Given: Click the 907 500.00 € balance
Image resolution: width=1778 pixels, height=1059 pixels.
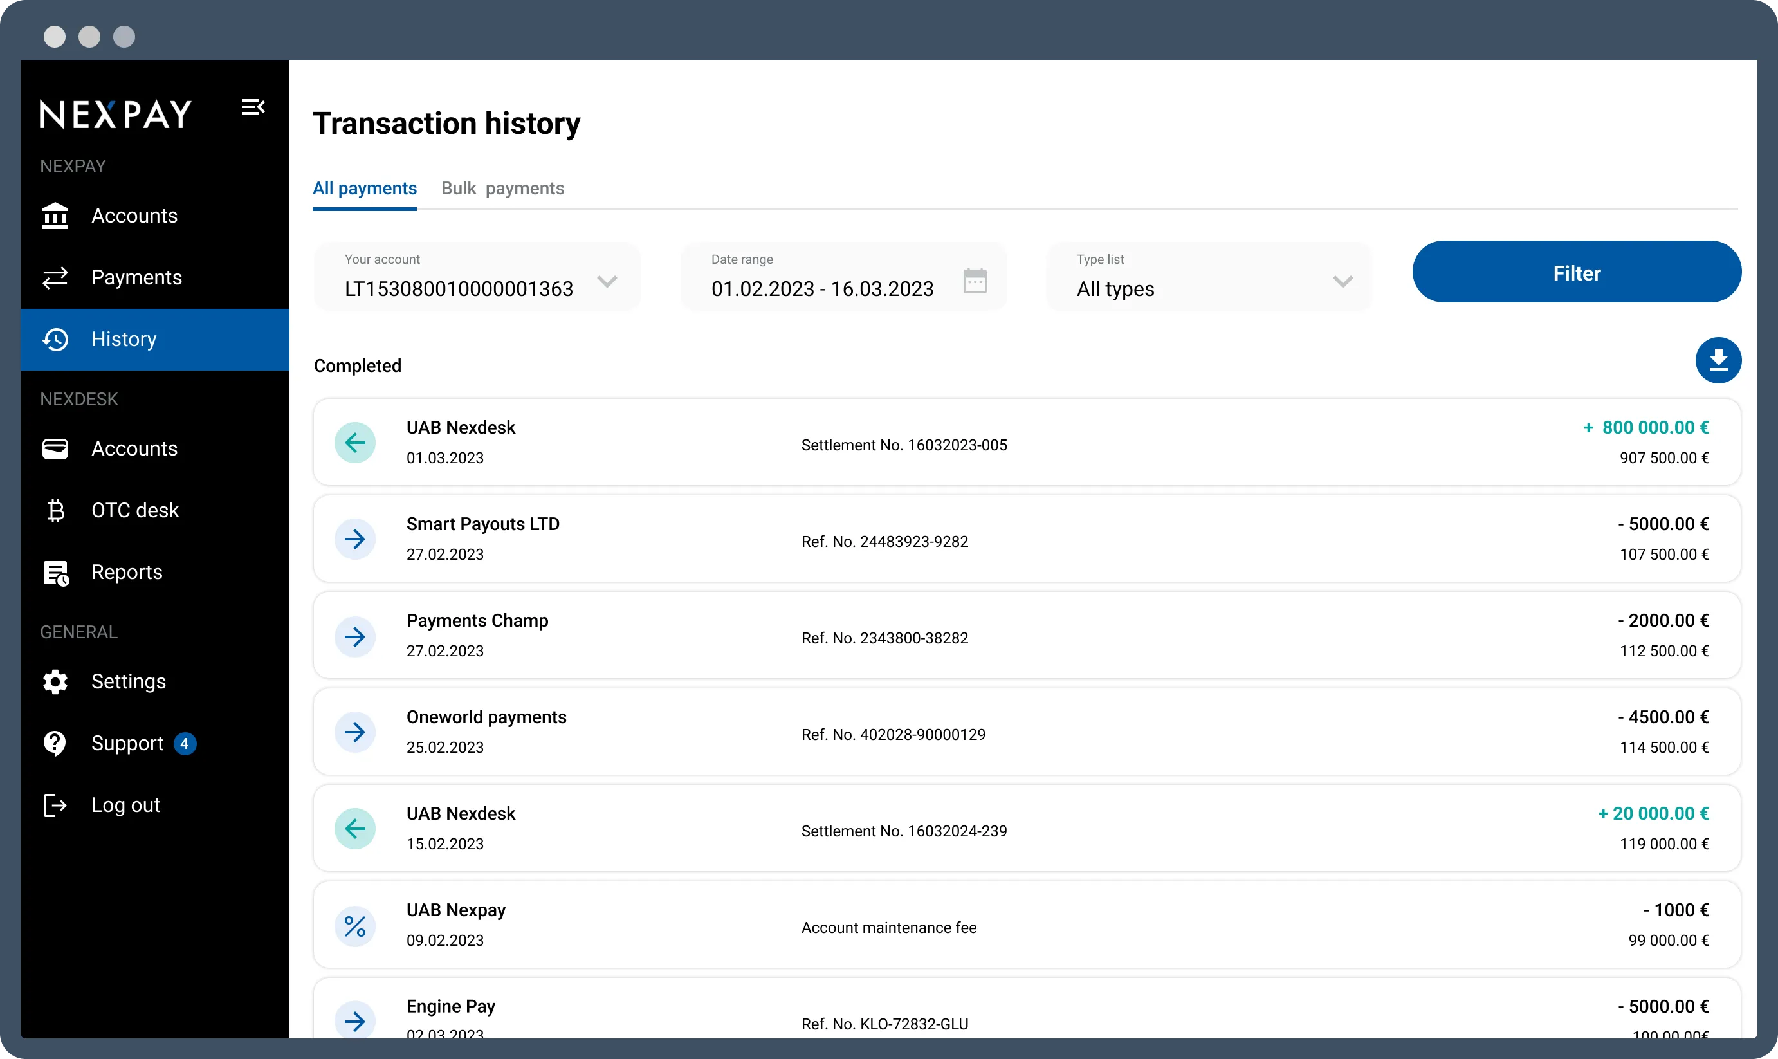Looking at the screenshot, I should (1664, 458).
